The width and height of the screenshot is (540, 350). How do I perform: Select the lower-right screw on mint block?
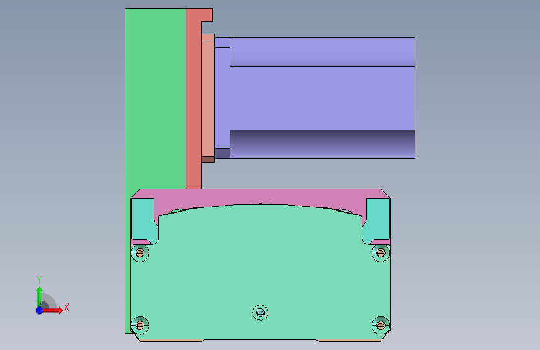[381, 325]
